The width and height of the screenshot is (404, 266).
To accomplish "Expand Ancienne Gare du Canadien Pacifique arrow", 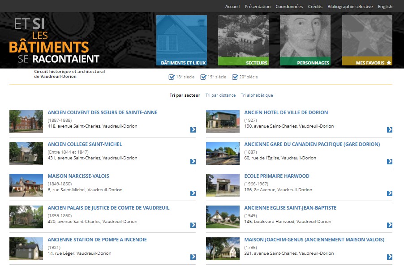I will tap(390, 162).
